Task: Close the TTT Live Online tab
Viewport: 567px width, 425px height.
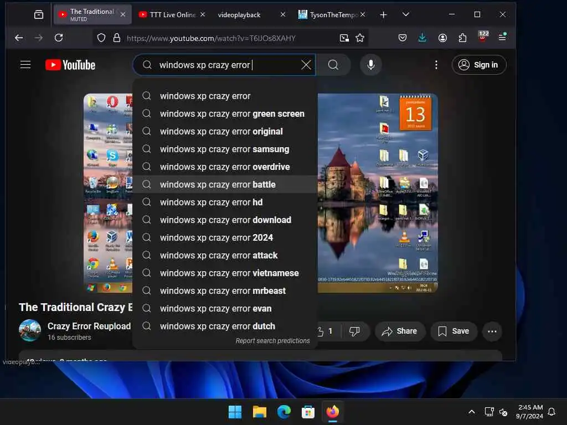Action: tap(203, 14)
